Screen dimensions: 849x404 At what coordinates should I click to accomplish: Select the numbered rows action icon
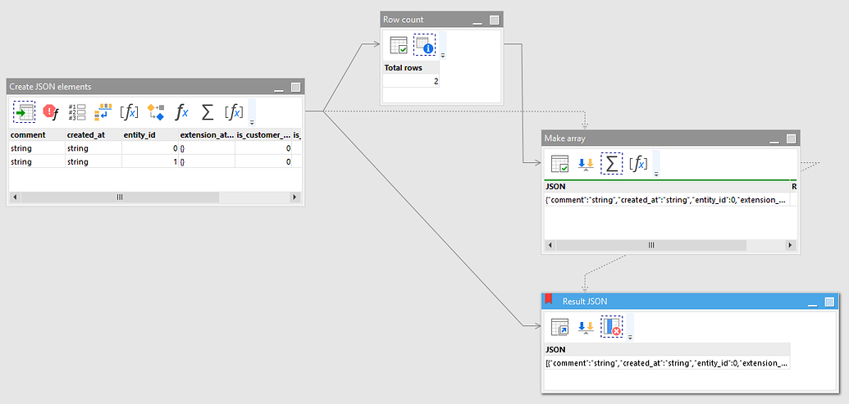click(77, 112)
